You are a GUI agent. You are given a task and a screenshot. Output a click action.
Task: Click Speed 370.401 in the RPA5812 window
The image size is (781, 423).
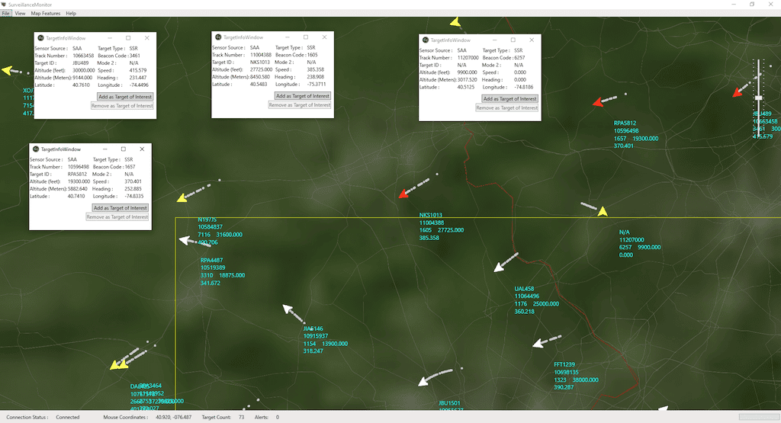133,181
